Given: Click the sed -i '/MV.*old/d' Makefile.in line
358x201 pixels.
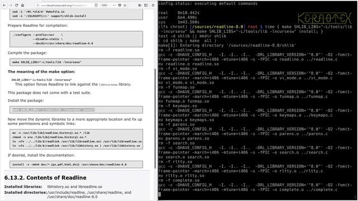Looking at the screenshot, I should click(x=39, y=12).
